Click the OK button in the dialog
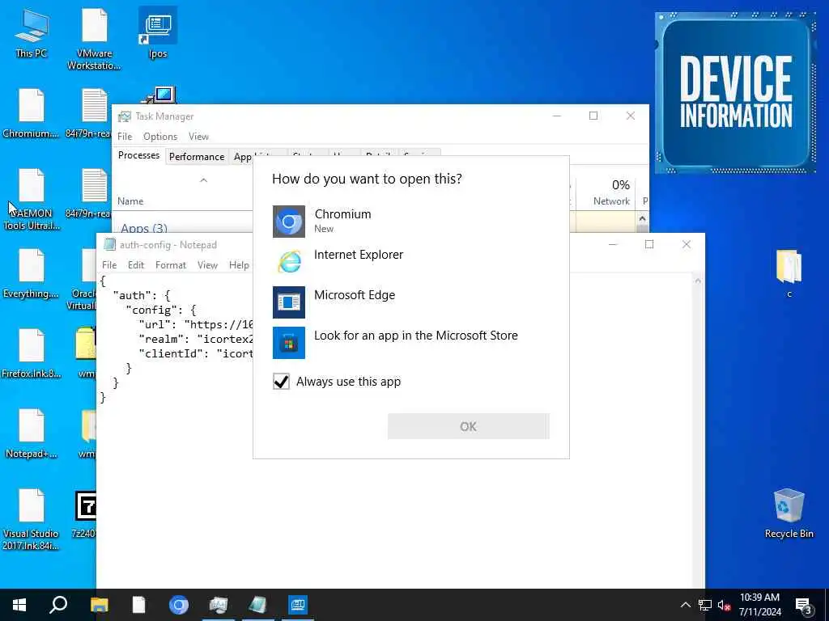Viewport: 829px width, 621px height. [x=469, y=426]
